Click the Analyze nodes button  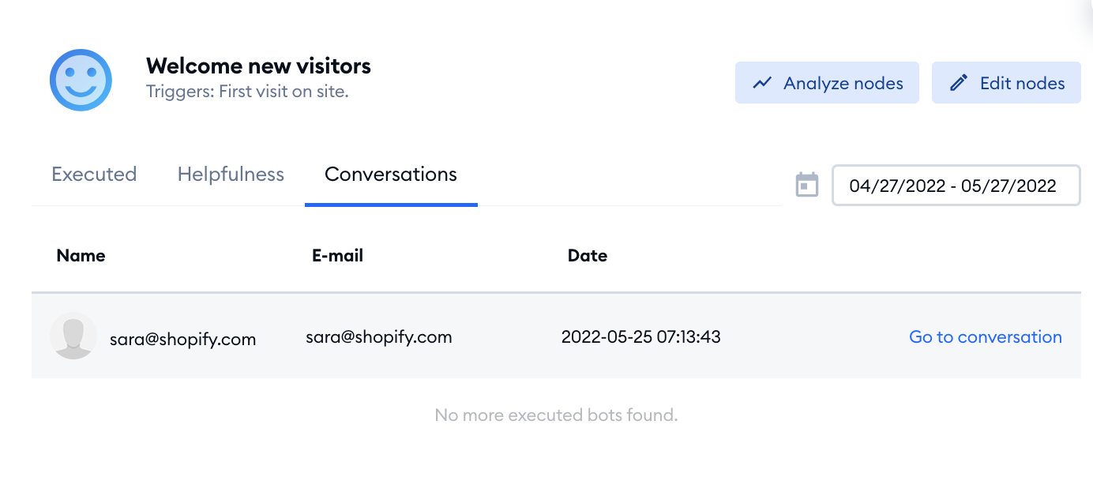[827, 83]
